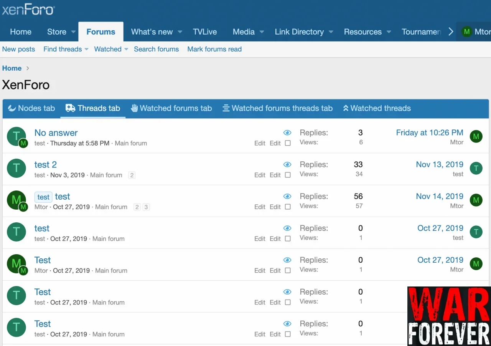Select the Watched forums threads tab
The image size is (491, 346).
pyautogui.click(x=278, y=108)
